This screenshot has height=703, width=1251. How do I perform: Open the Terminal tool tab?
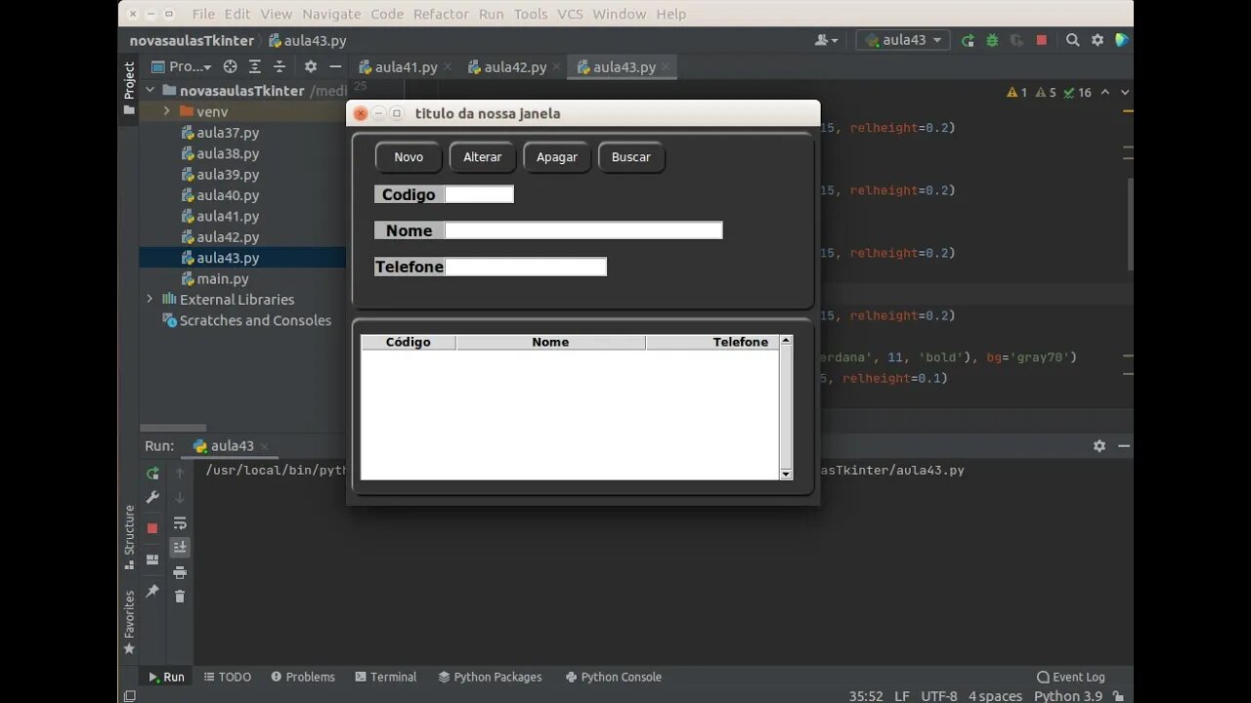click(x=385, y=677)
